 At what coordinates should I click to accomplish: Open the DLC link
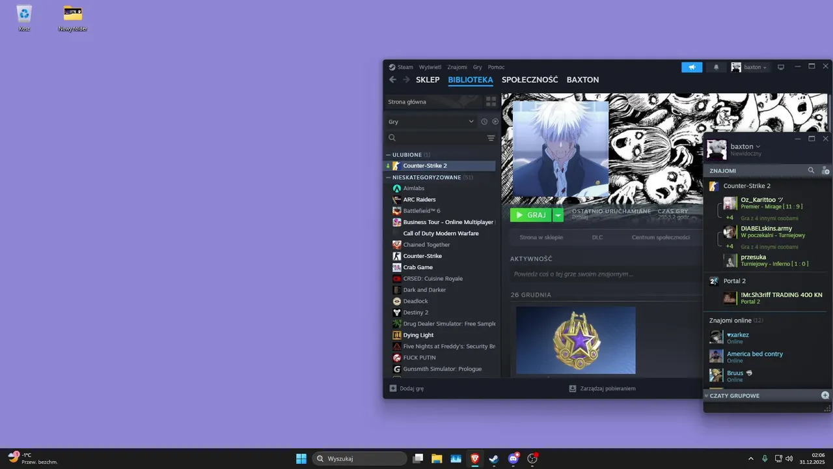(x=597, y=237)
